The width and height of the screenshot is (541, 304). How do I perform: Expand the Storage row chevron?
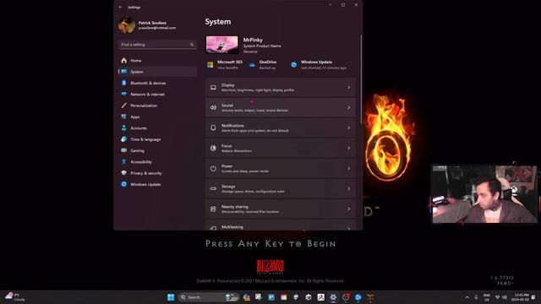348,188
